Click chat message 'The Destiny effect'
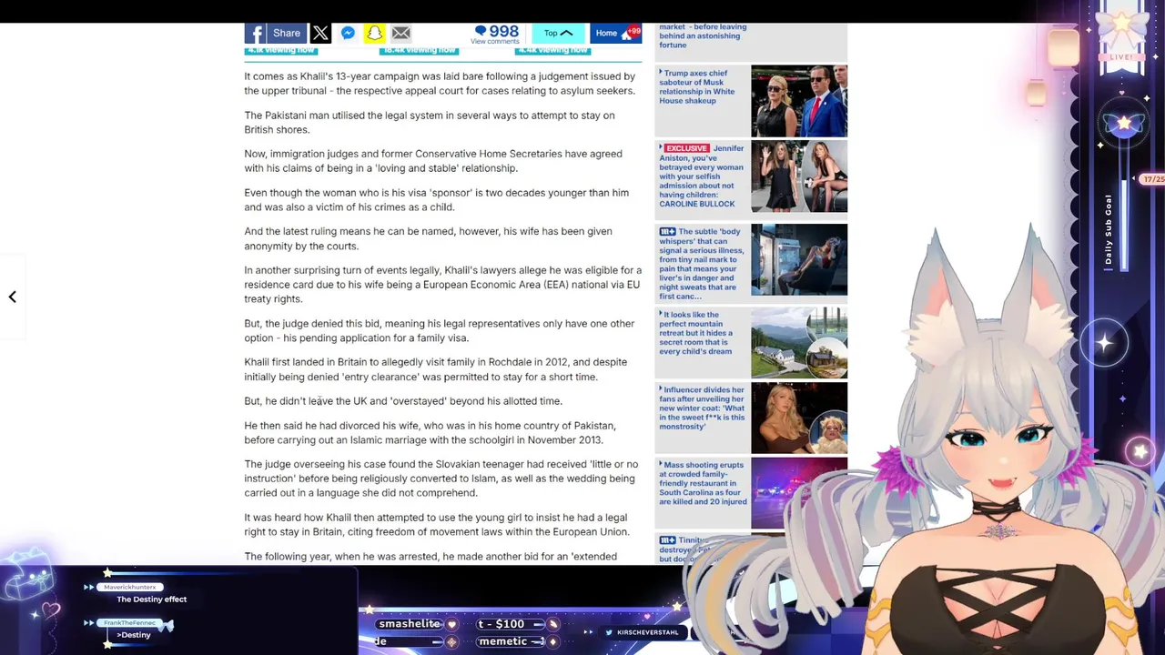Screen dimensions: 1165x655 pos(151,600)
